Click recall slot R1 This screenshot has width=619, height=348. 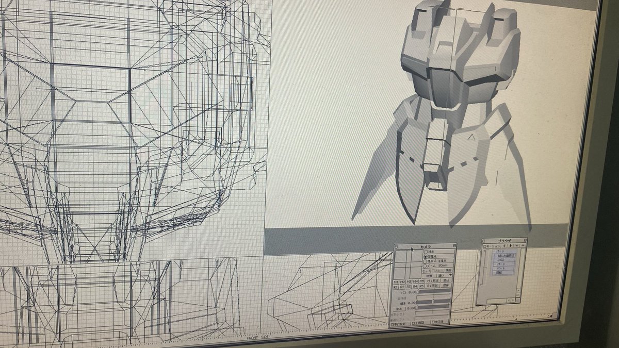pyautogui.click(x=396, y=287)
